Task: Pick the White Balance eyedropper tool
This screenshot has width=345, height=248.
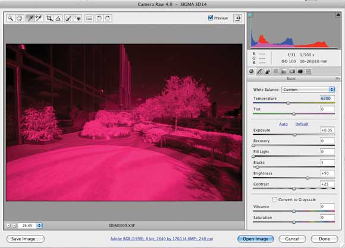Action: (30, 18)
